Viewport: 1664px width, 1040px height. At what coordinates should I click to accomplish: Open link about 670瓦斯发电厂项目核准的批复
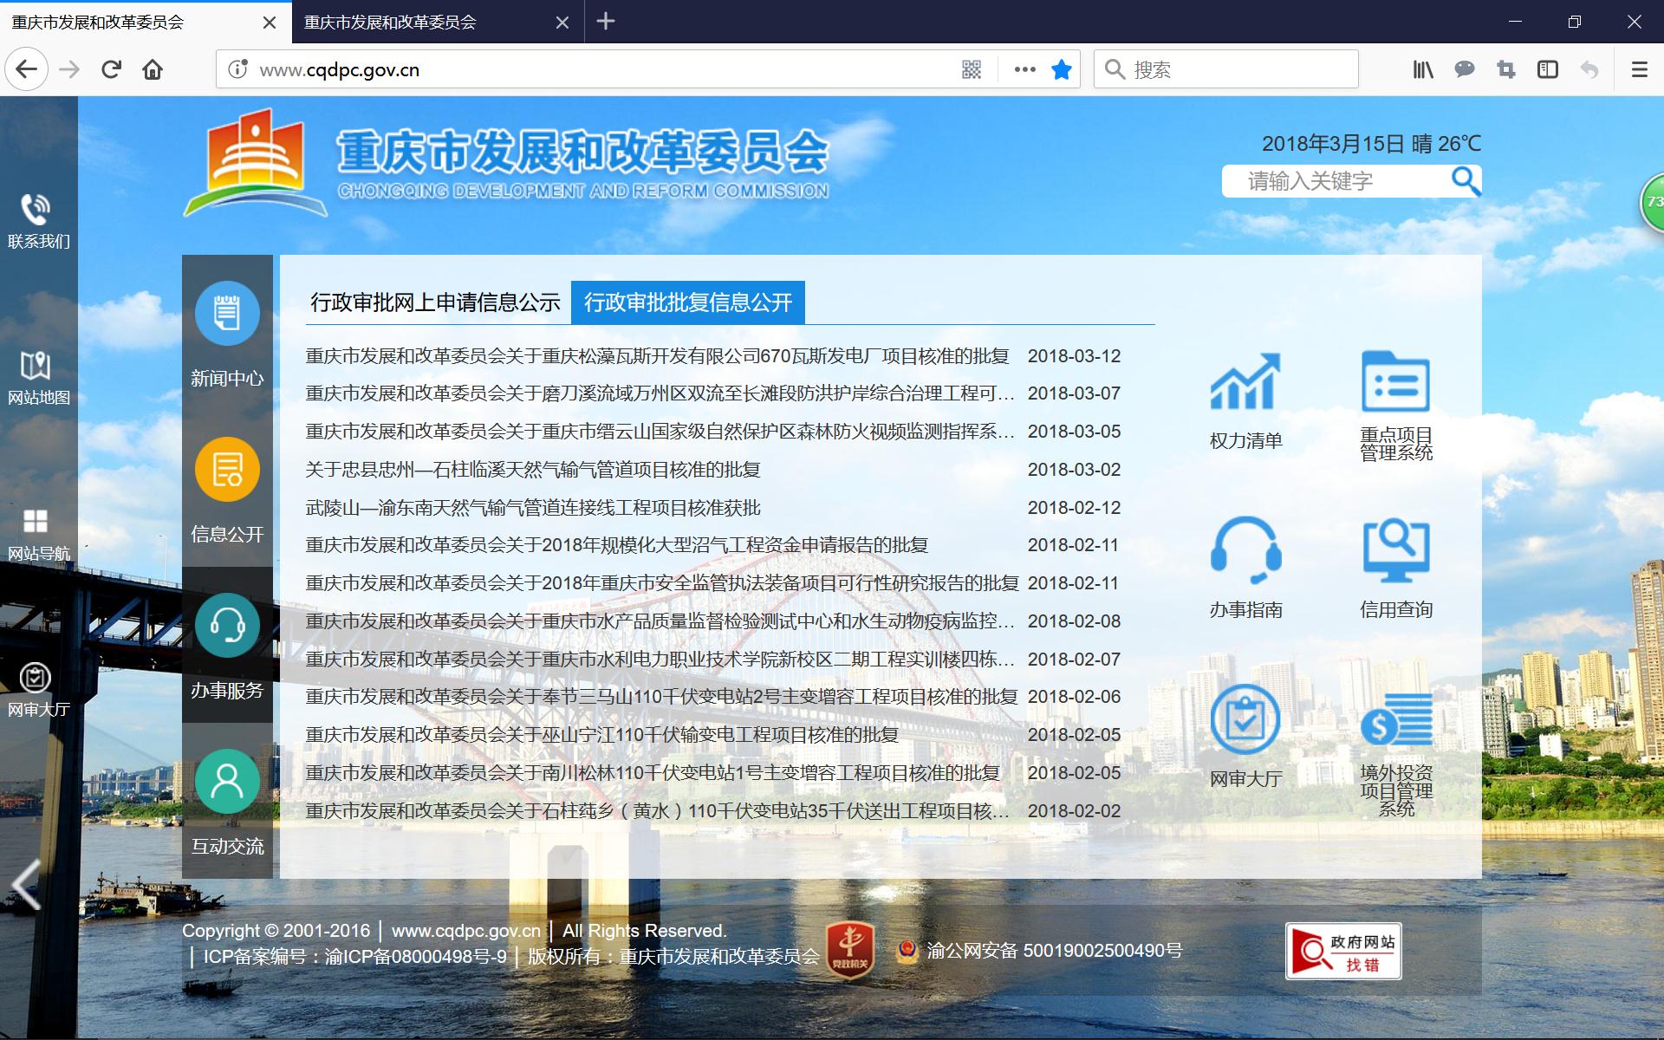point(657,356)
